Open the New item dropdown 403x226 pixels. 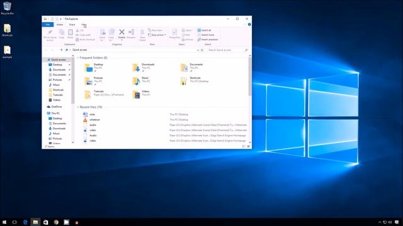click(156, 30)
